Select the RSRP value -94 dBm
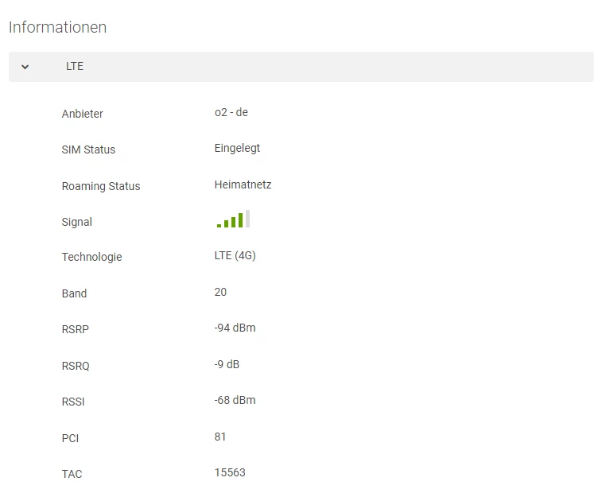The height and width of the screenshot is (497, 602). coord(235,328)
